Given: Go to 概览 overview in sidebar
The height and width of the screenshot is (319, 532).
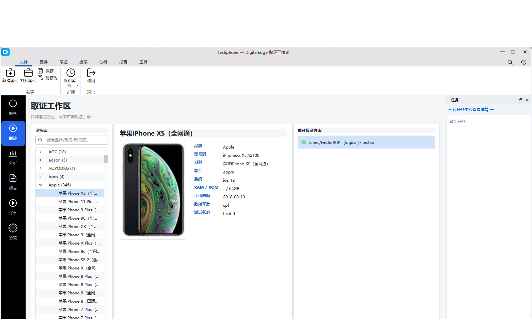Looking at the screenshot, I should pyautogui.click(x=13, y=108).
